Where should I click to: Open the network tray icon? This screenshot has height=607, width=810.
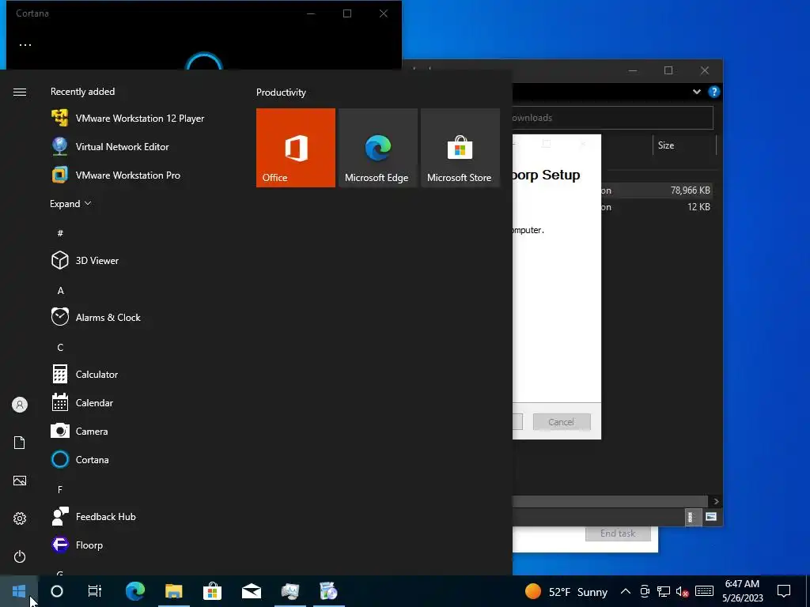[664, 591]
